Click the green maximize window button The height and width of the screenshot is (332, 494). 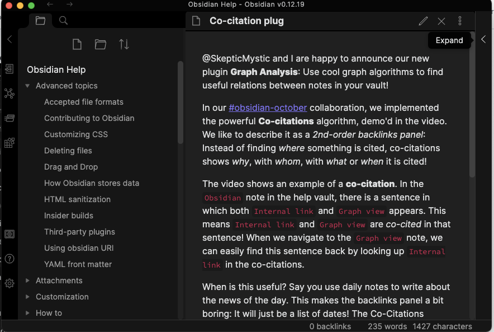click(31, 6)
